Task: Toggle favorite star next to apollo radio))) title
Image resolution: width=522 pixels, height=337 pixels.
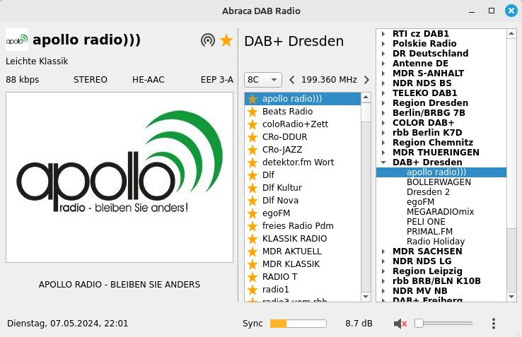Action: 226,40
